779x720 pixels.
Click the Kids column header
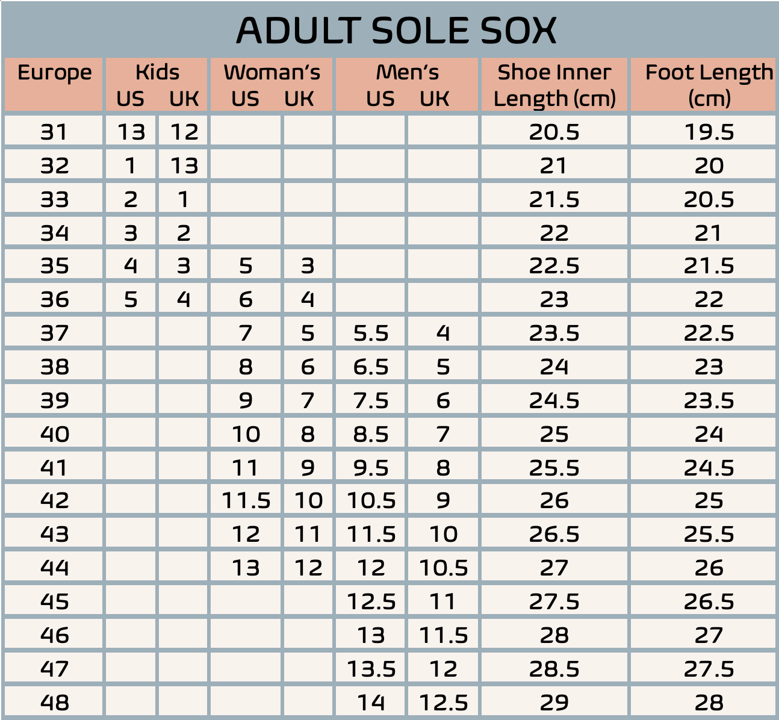[x=157, y=73]
